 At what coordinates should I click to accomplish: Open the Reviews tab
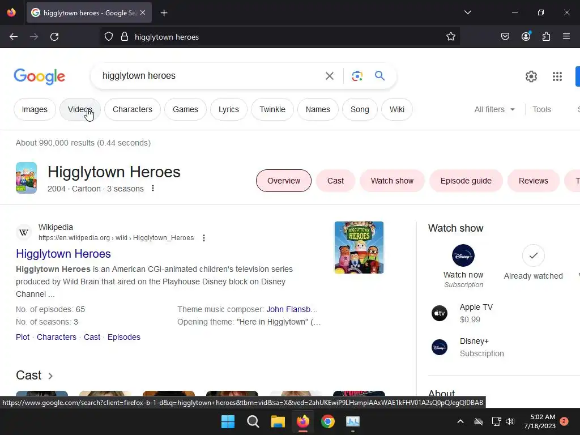click(534, 181)
